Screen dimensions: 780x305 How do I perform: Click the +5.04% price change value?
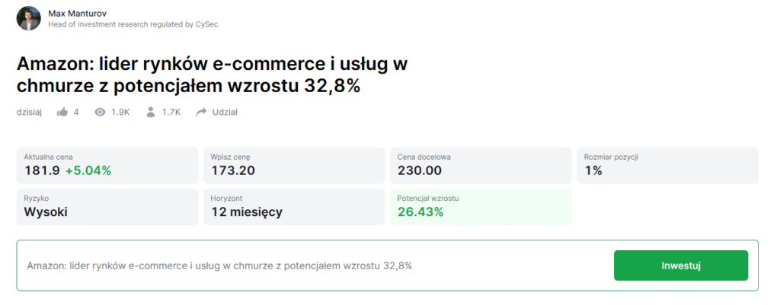[x=88, y=171]
